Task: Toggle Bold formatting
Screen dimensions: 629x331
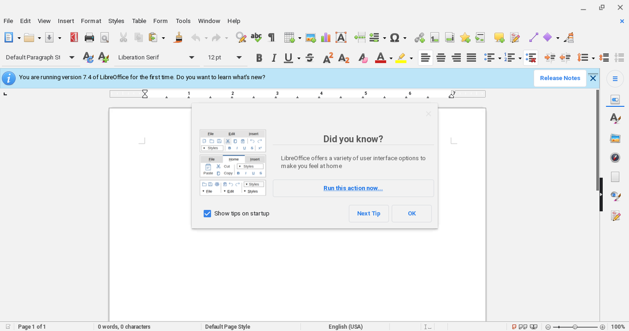Action: tap(259, 58)
